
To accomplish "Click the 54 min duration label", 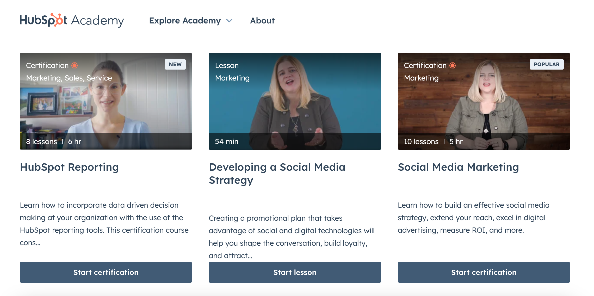I will (226, 141).
